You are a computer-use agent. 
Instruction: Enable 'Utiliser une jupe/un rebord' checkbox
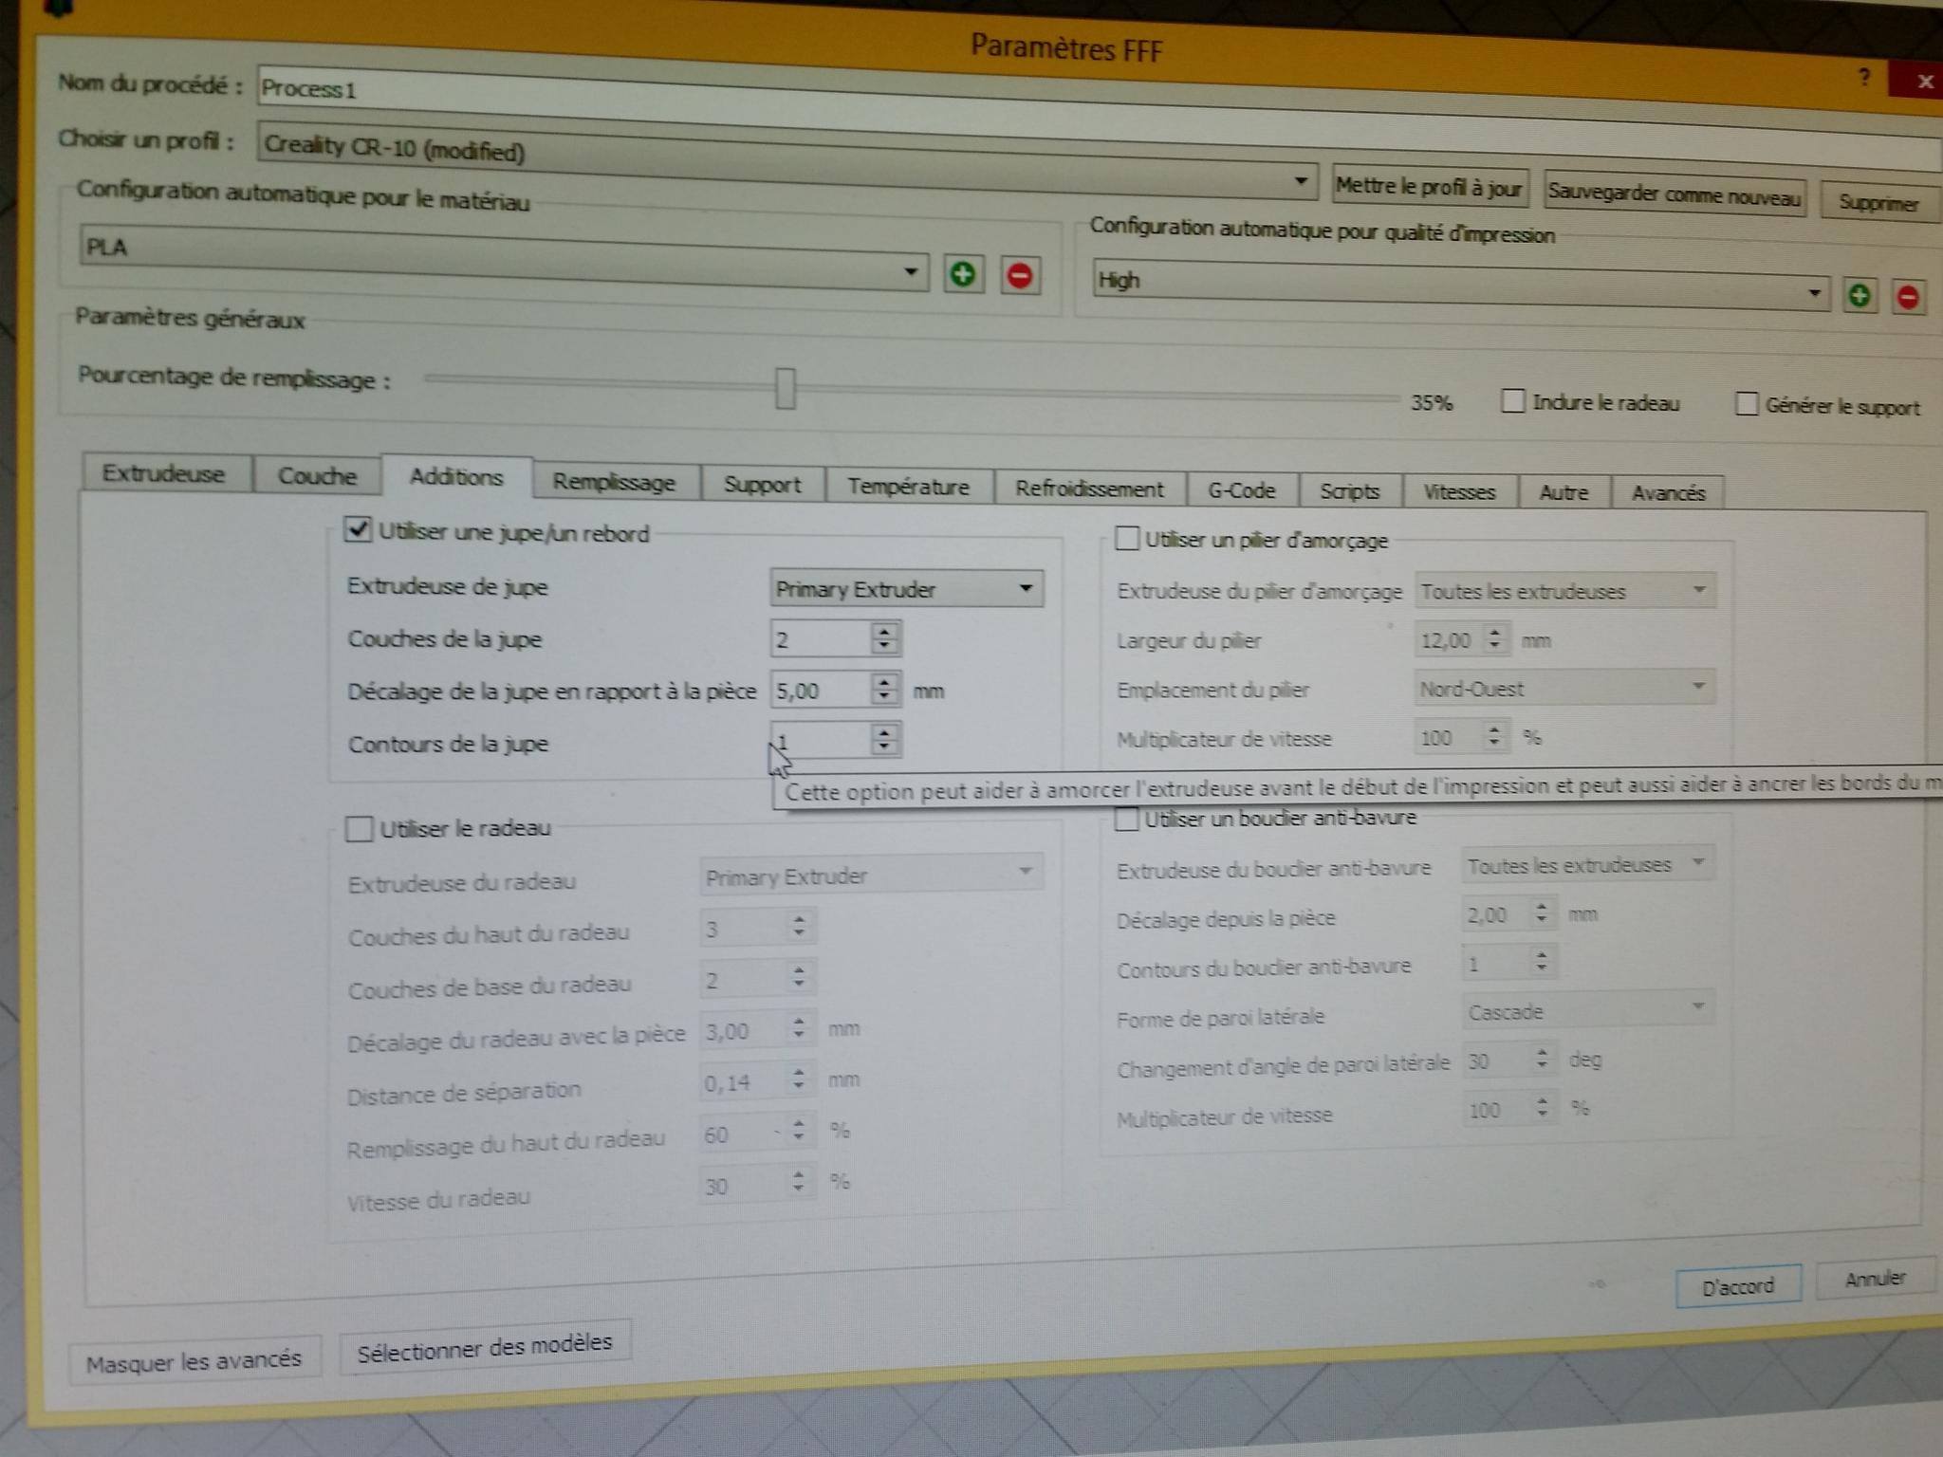click(357, 528)
